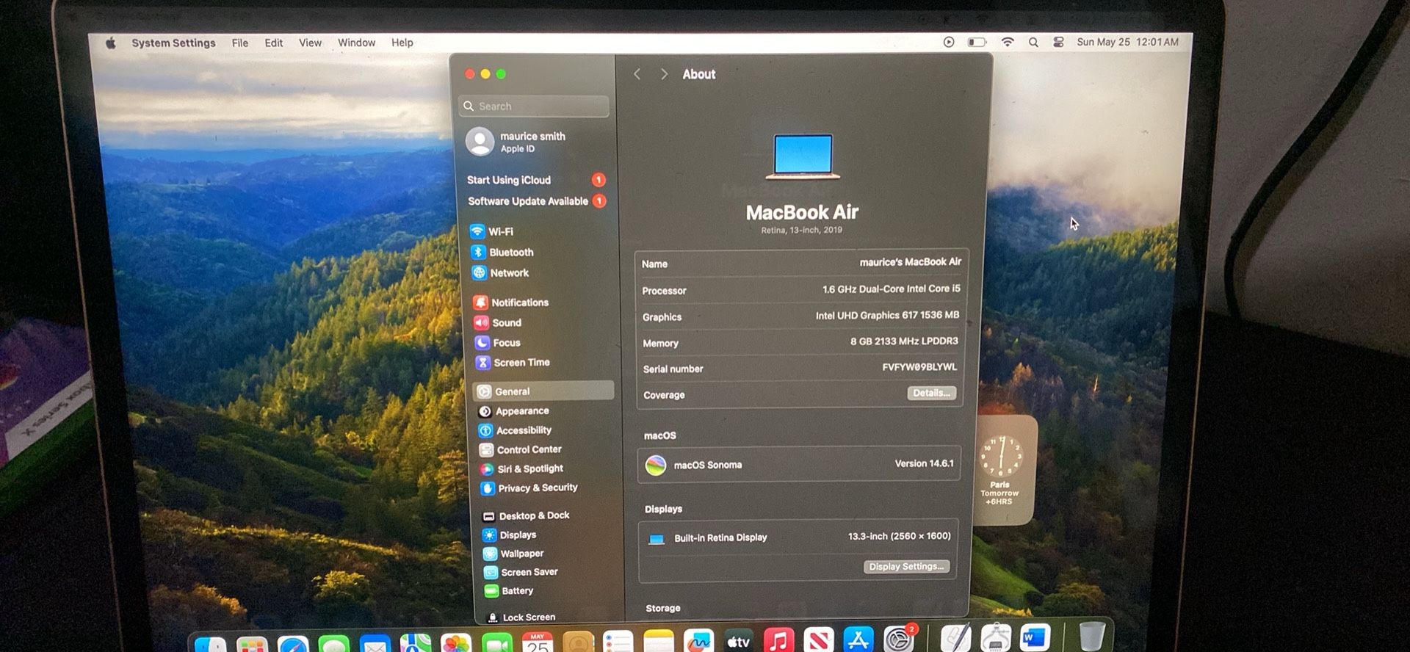The width and height of the screenshot is (1410, 652).
Task: Open the Wi-Fi settings pane
Action: (x=492, y=231)
